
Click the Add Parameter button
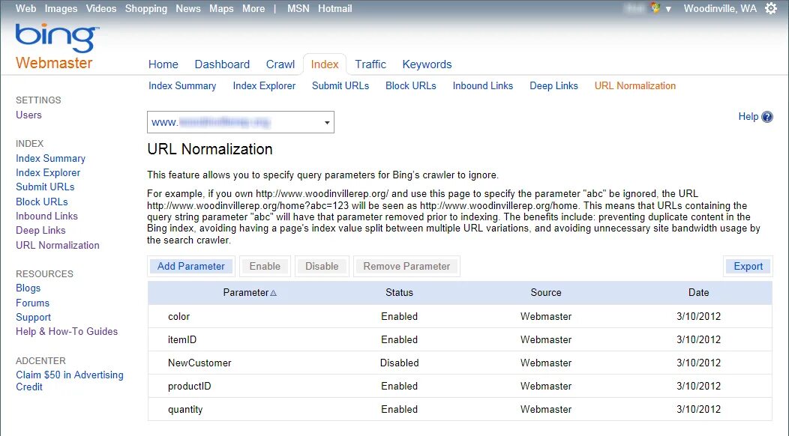pyautogui.click(x=190, y=266)
